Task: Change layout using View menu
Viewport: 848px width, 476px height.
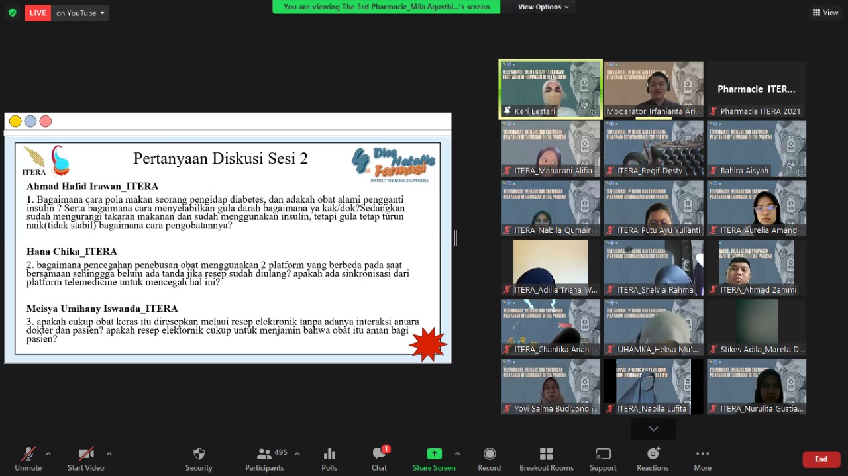Action: [825, 13]
